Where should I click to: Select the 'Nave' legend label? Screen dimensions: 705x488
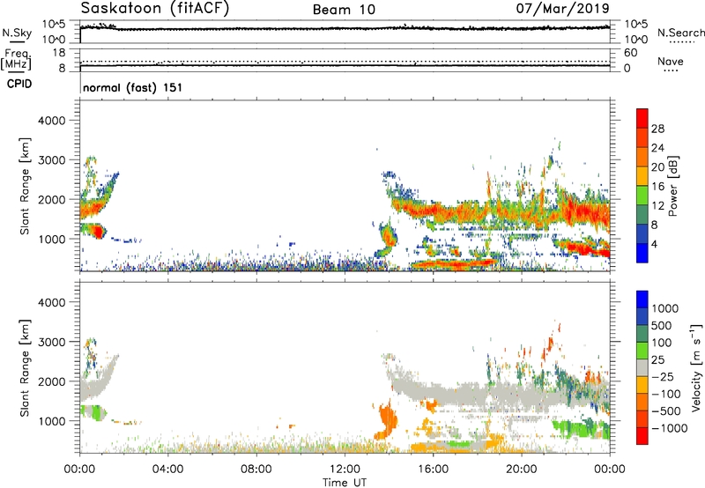[x=671, y=62]
